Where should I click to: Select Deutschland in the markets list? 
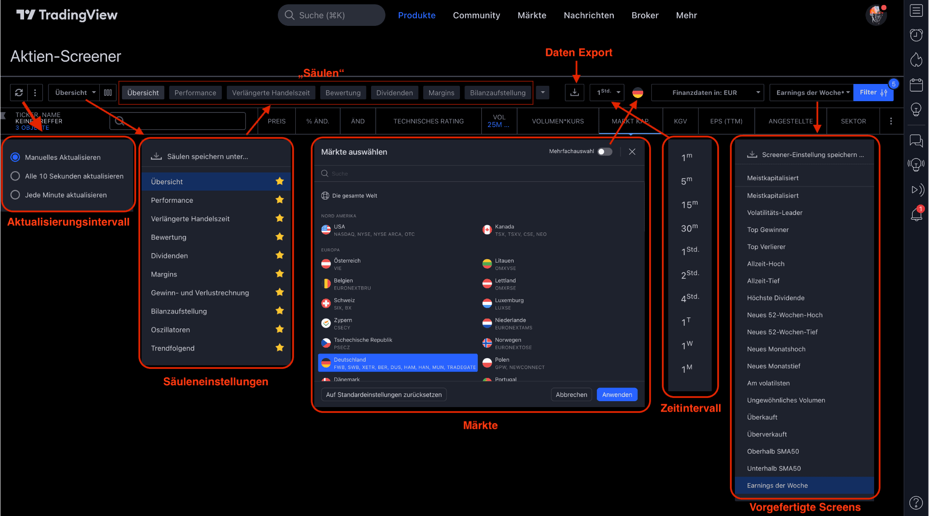tap(397, 363)
